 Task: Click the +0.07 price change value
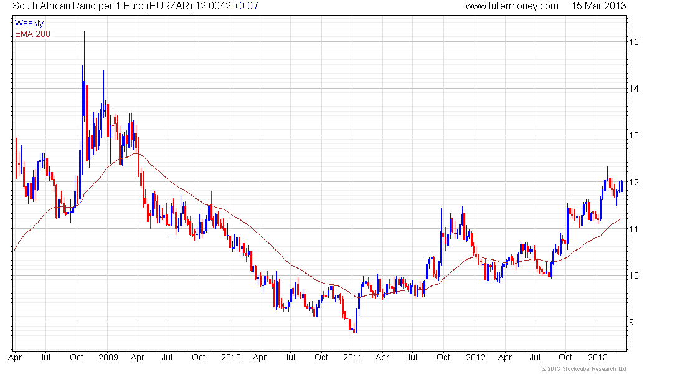pos(249,6)
